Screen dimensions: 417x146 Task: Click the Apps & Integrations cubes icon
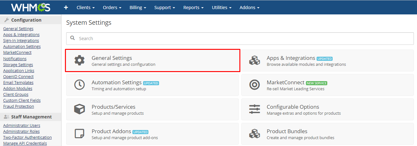[254, 60]
